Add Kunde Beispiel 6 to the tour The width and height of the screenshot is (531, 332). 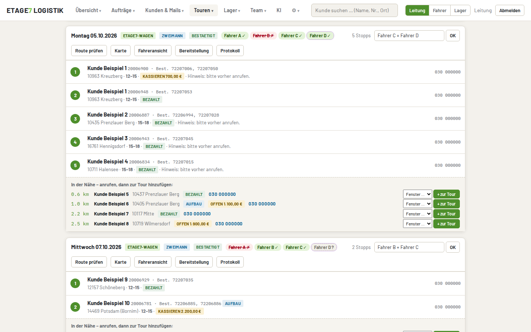tap(446, 204)
